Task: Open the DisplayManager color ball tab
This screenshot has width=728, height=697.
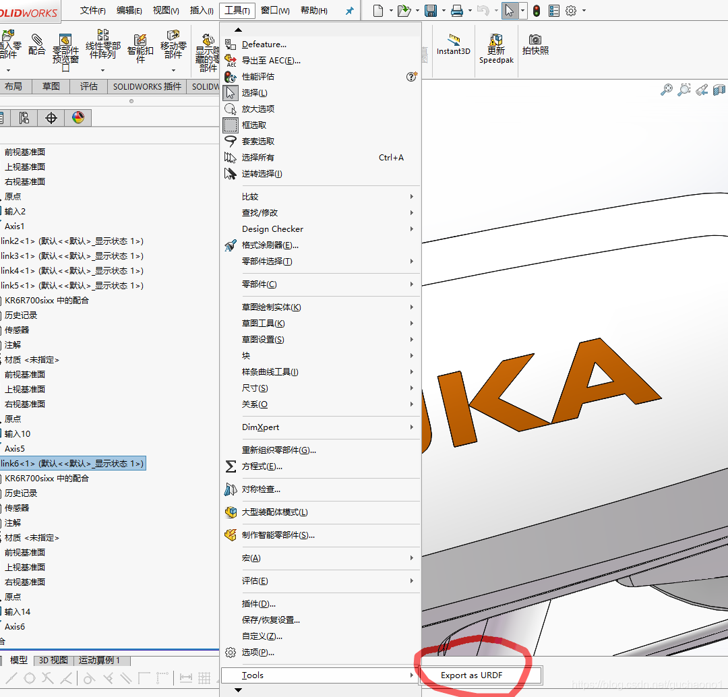Action: 78,118
